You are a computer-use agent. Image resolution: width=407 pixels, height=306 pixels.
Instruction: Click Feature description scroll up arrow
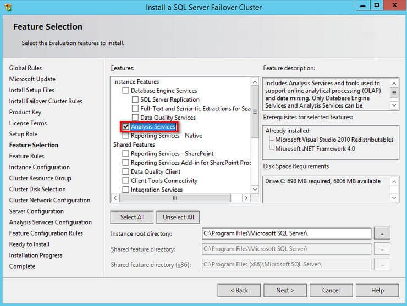(x=394, y=84)
